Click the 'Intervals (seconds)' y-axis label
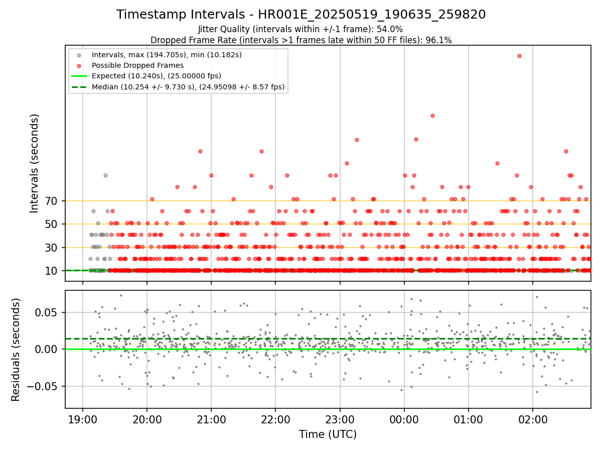 click(35, 163)
